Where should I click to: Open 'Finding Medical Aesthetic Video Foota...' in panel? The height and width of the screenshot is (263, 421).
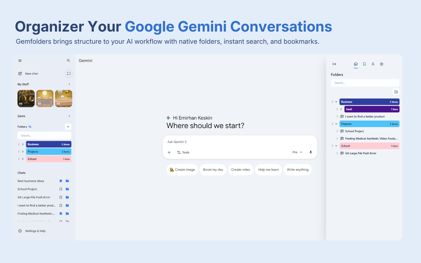tap(371, 138)
